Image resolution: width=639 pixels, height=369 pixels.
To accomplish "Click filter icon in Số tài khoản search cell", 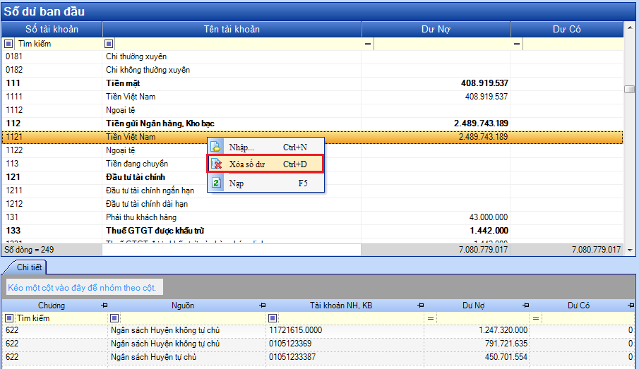I will click(x=8, y=44).
